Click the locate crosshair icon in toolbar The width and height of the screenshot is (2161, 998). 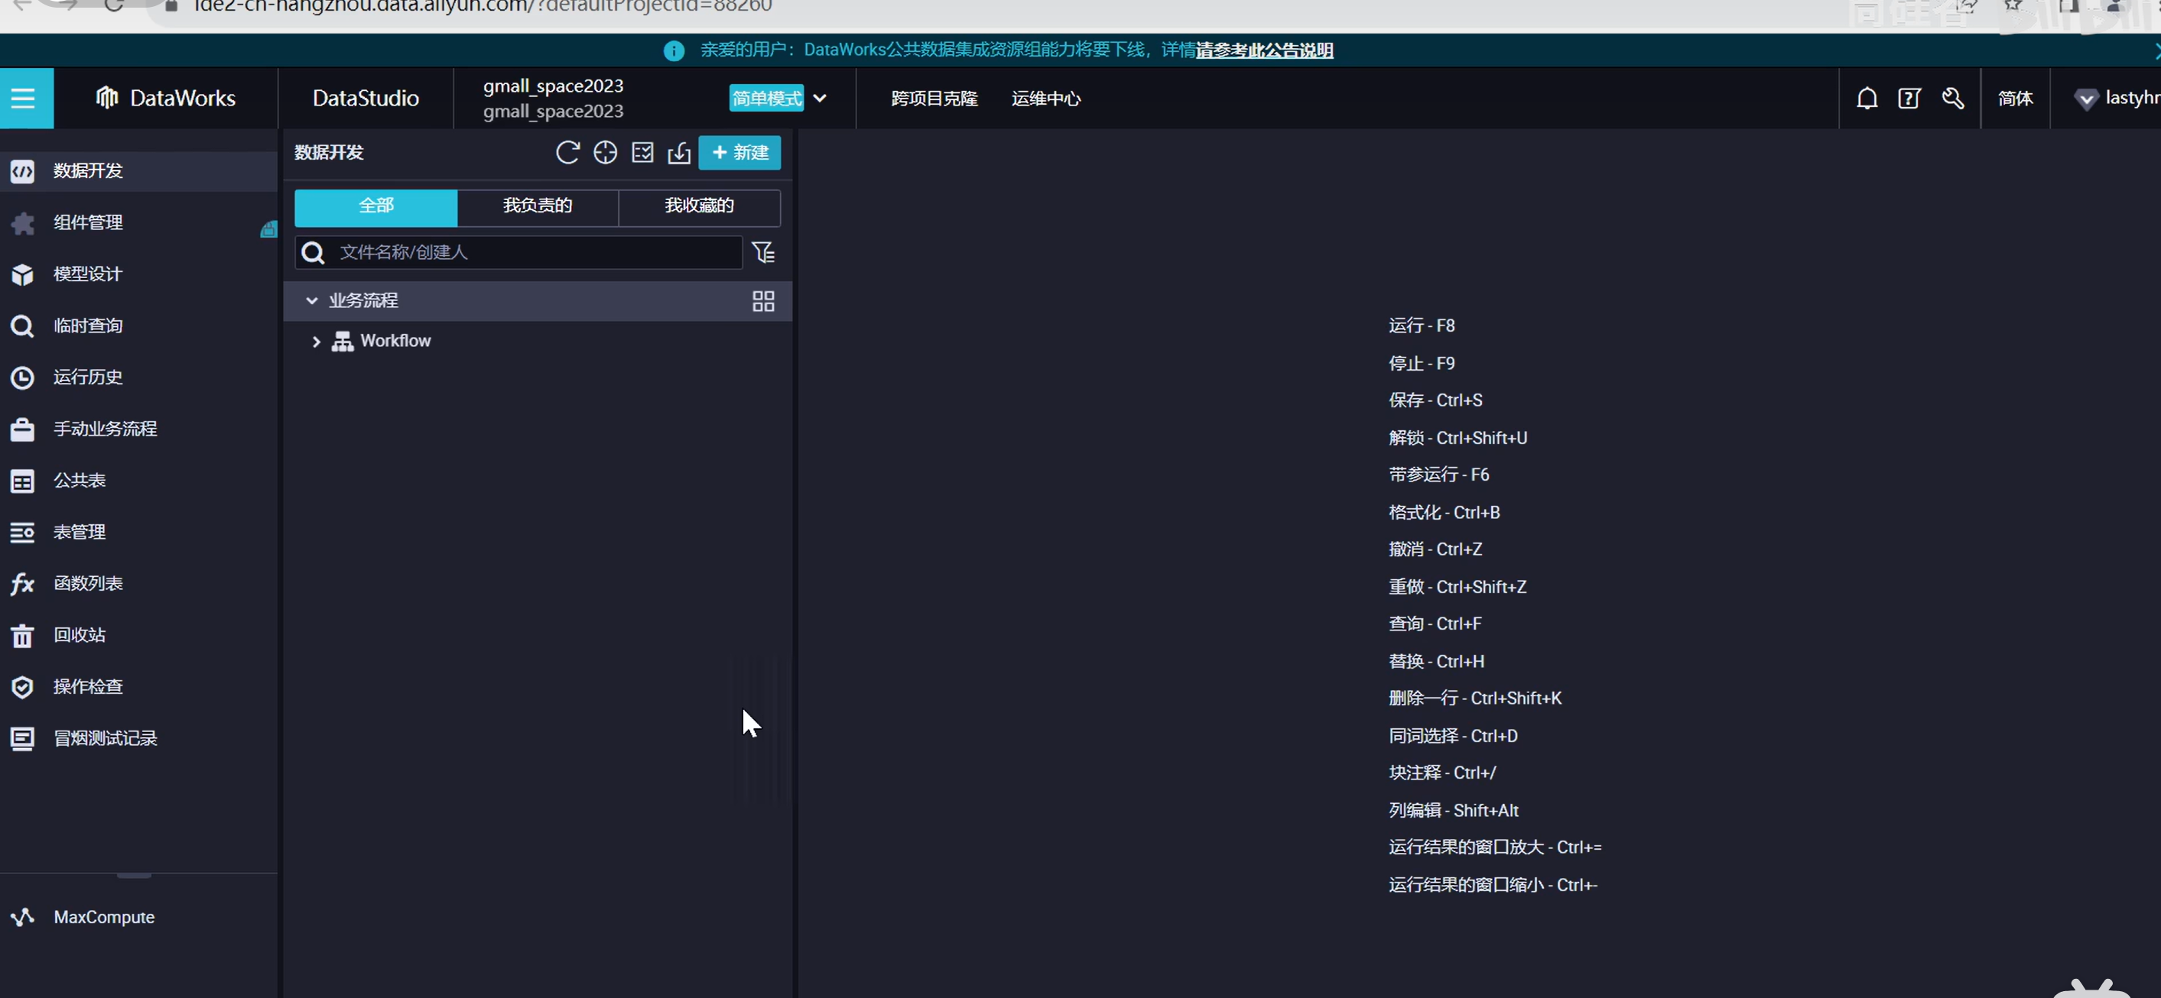[605, 153]
